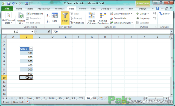
Task: Click Show Detail outline icon
Action: pyautogui.click(x=154, y=14)
